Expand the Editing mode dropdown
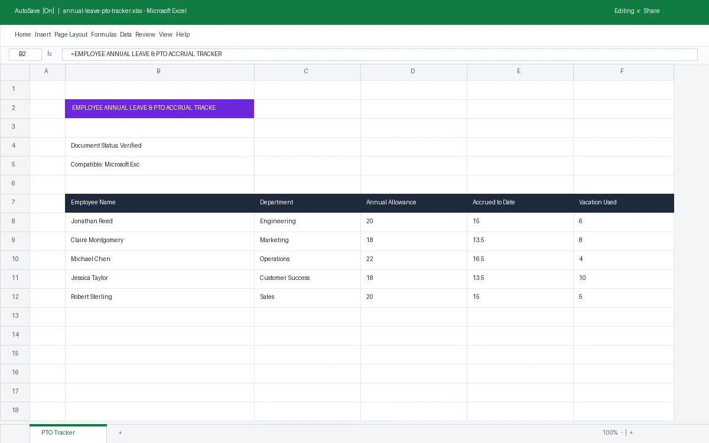This screenshot has width=709, height=443. (627, 11)
